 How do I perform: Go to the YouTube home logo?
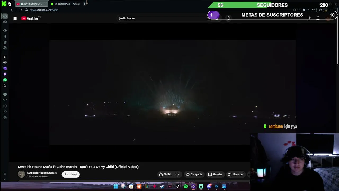coord(30,18)
